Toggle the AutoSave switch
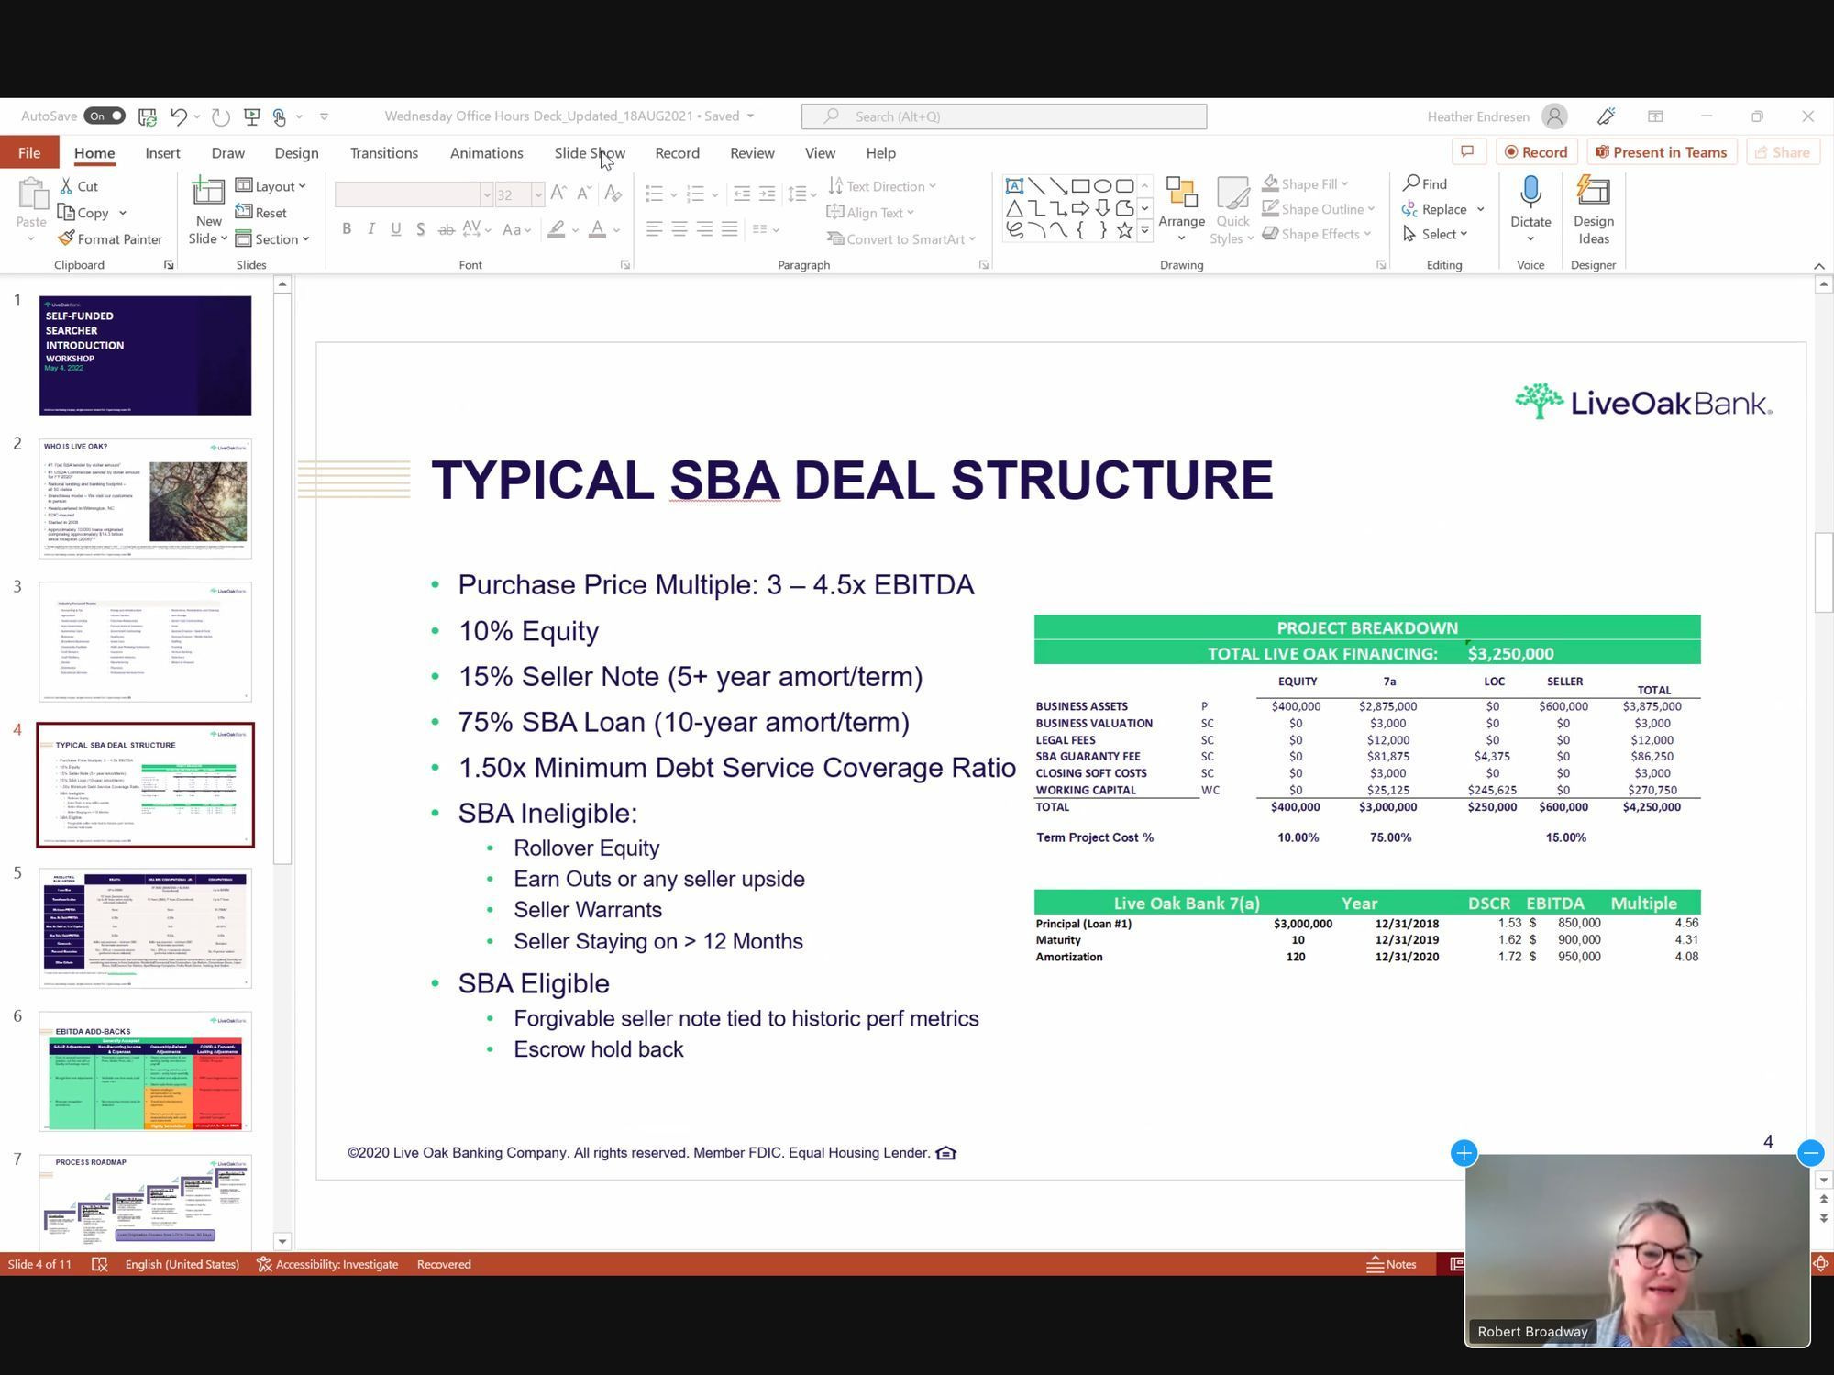This screenshot has height=1375, width=1834. click(x=105, y=116)
